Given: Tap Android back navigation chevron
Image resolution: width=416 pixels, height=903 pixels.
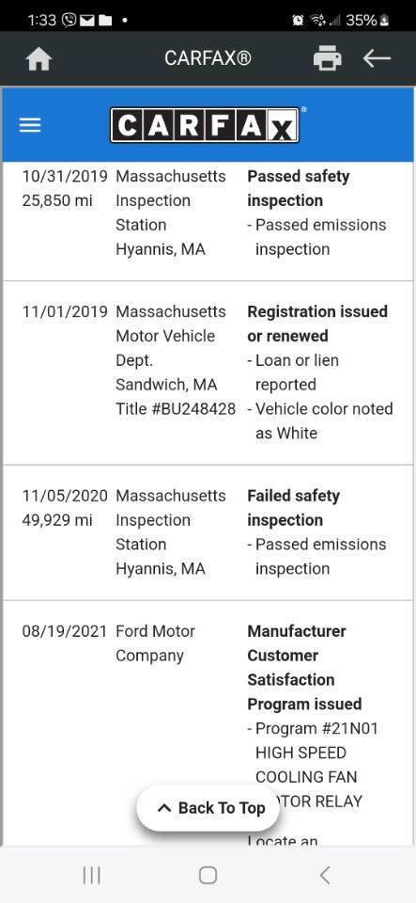Looking at the screenshot, I should coord(325,876).
